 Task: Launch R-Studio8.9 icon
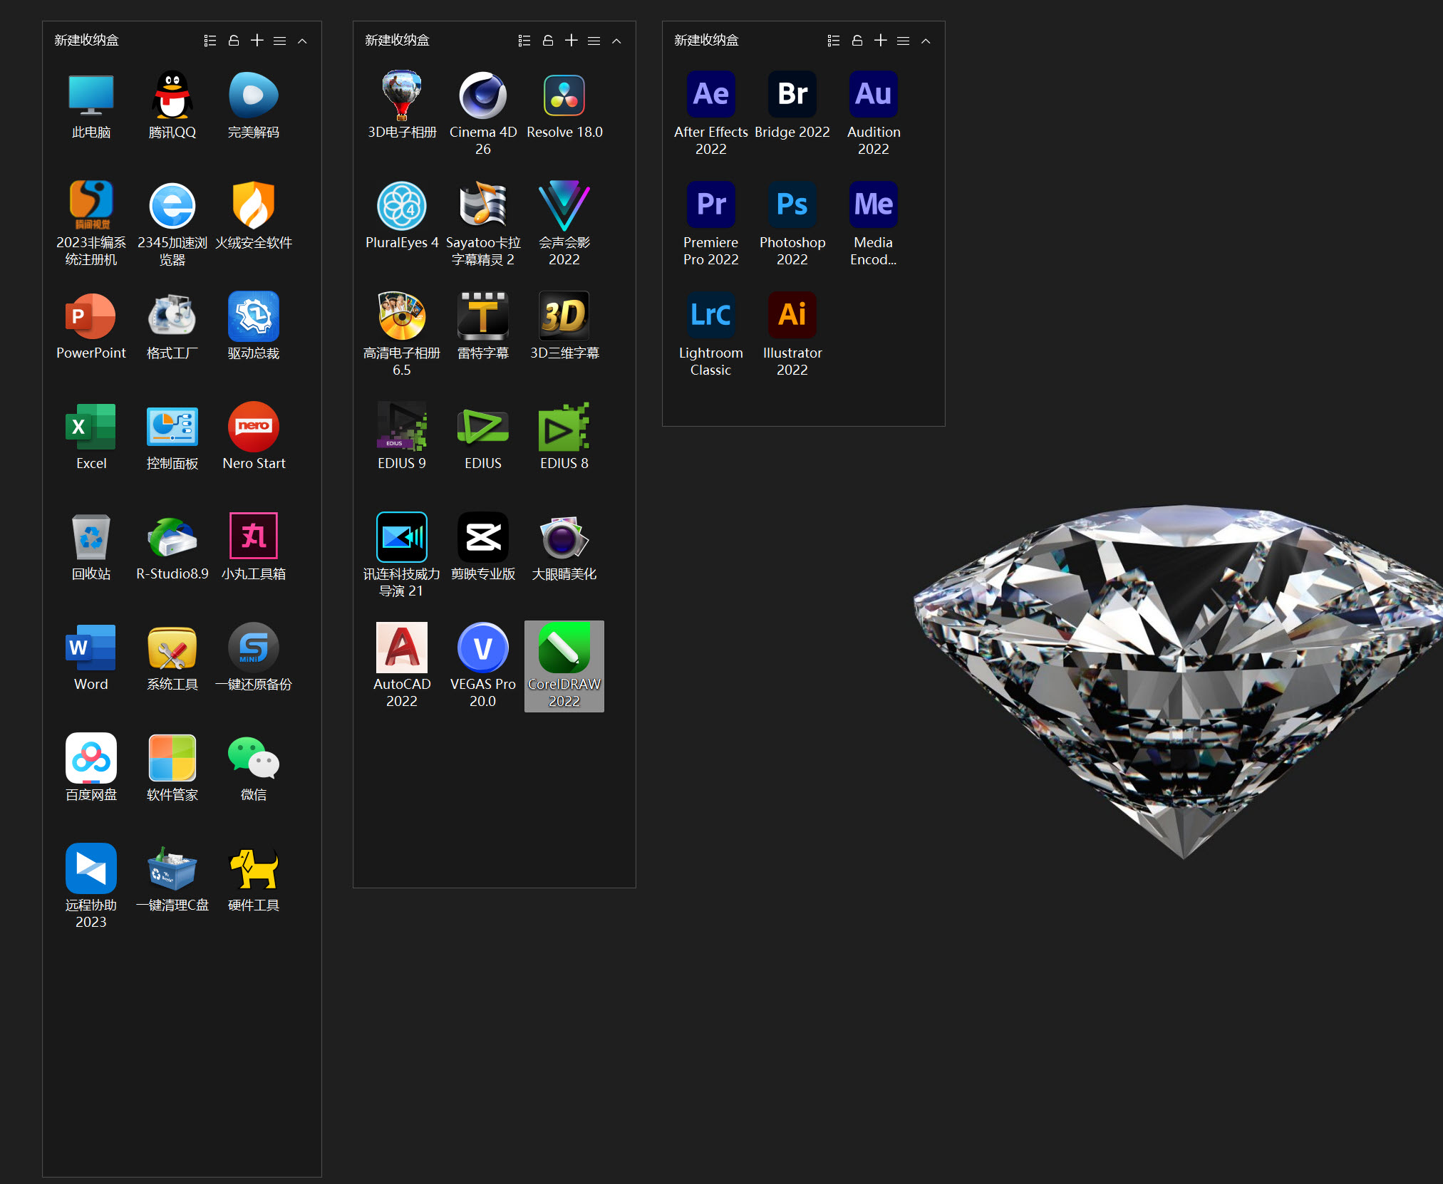pyautogui.click(x=172, y=537)
